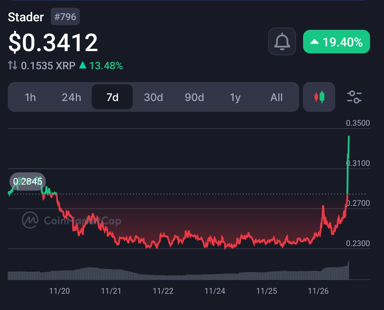This screenshot has height=310, width=384.
Task: Tap the 0.3500 price axis label
Action: click(358, 123)
